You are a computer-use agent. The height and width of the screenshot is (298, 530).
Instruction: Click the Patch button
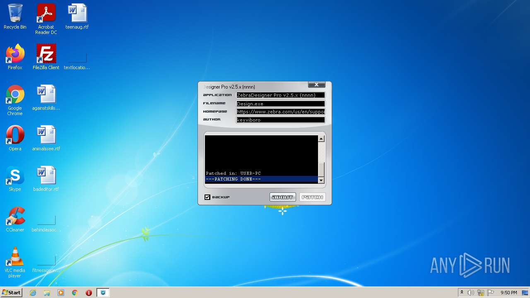313,197
